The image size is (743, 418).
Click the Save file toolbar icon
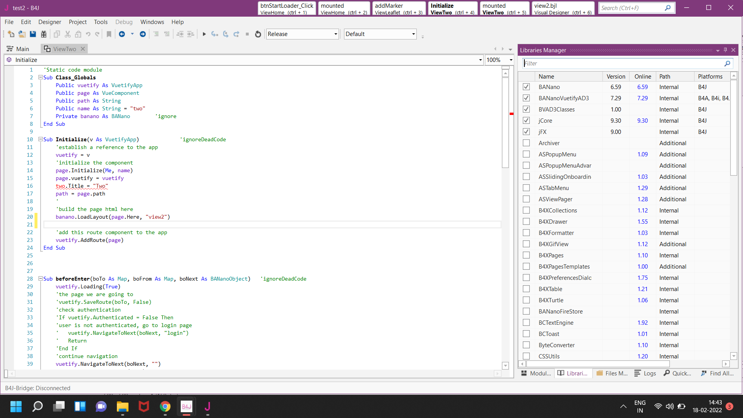click(33, 34)
